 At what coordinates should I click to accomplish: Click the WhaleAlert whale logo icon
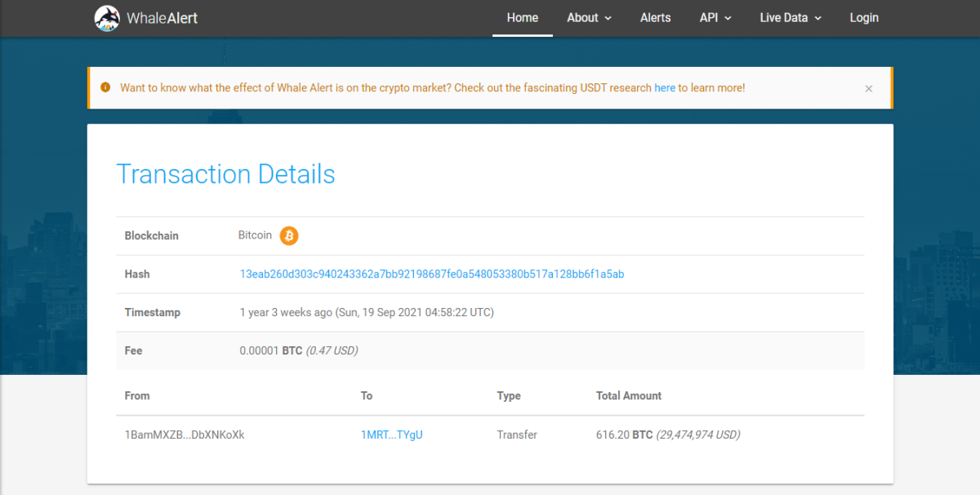pos(107,18)
